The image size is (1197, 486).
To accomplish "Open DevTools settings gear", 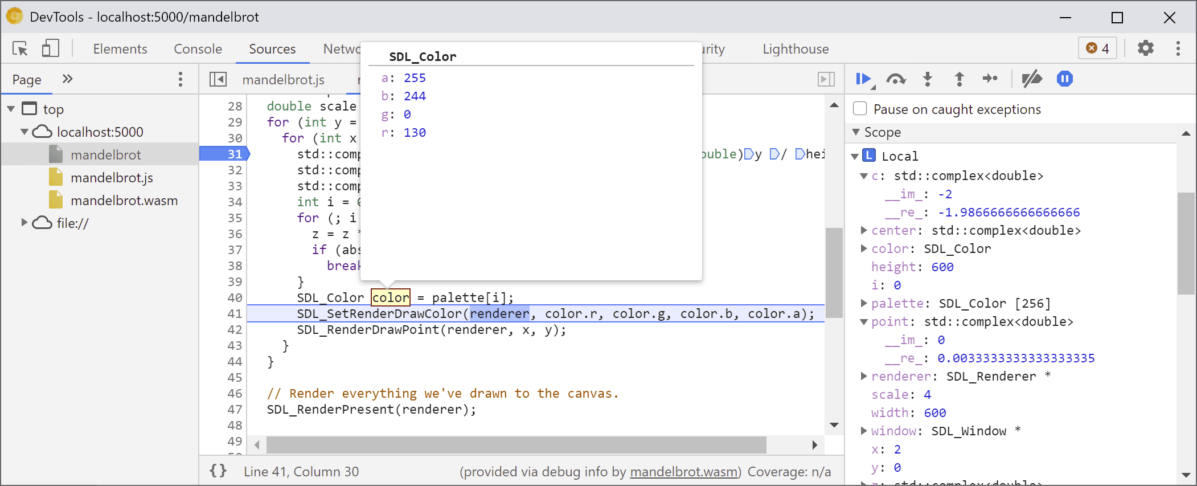I will coord(1145,48).
